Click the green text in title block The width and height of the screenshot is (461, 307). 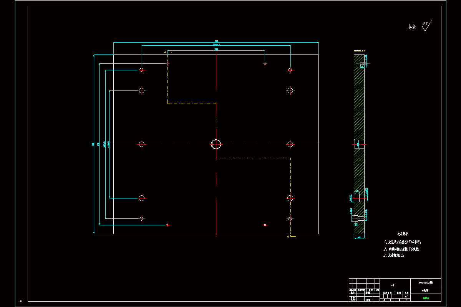click(426, 298)
